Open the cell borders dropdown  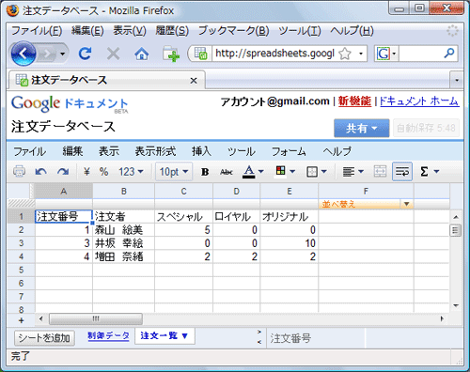317,172
